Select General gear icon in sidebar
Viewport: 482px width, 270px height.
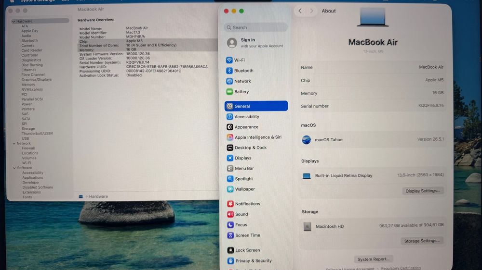229,106
